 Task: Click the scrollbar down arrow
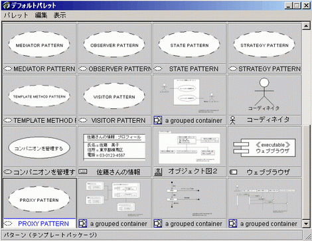point(306,224)
